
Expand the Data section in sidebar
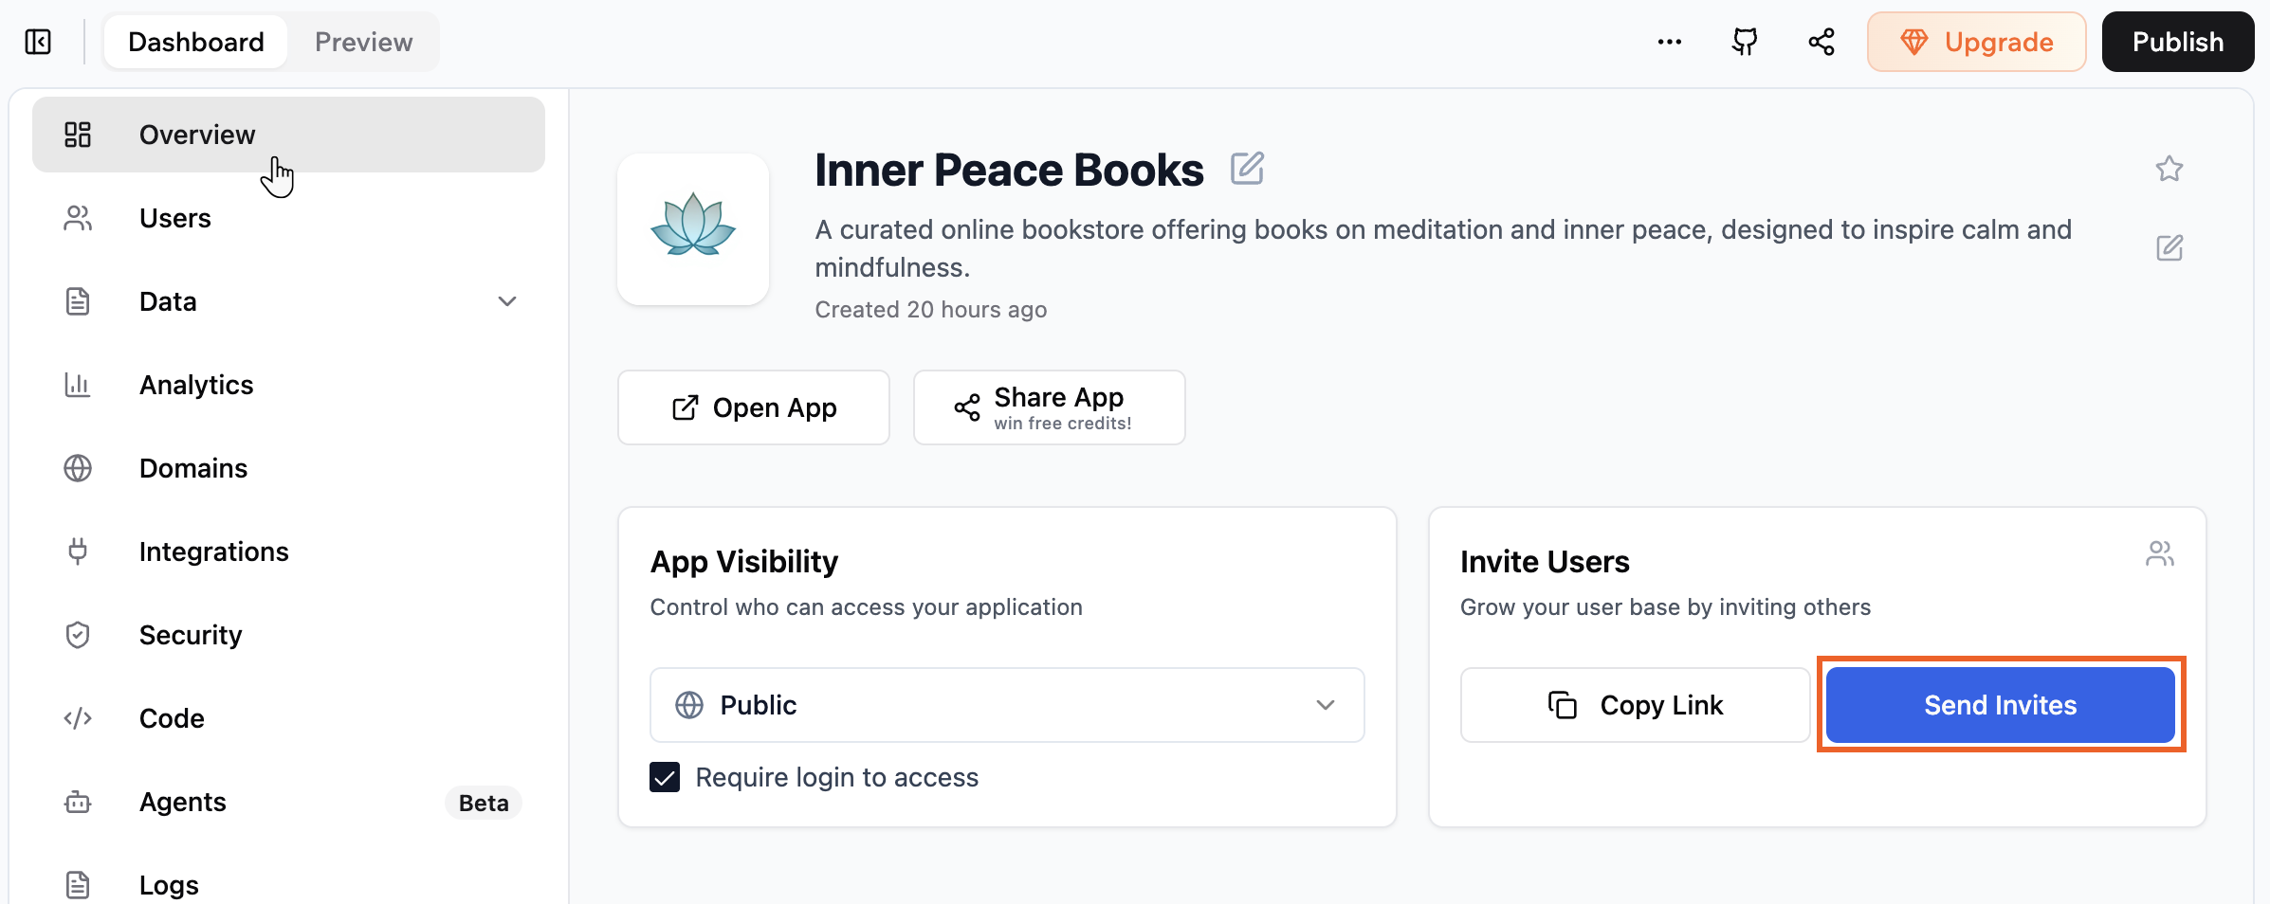508,301
